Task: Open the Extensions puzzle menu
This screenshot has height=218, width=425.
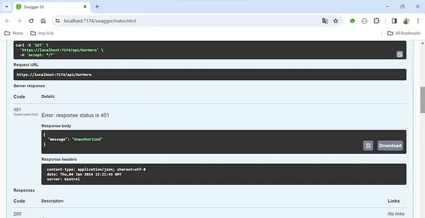Action: [377, 21]
